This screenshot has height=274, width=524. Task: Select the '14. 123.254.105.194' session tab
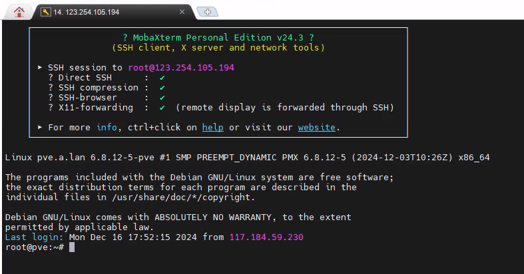(114, 12)
